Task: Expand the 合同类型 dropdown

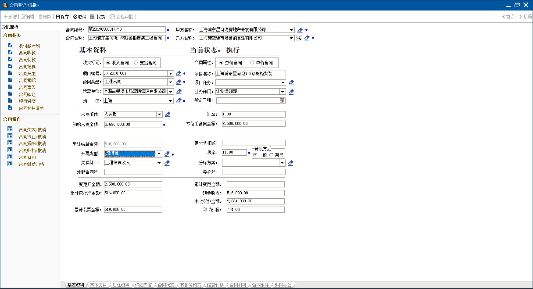Action: (170, 82)
